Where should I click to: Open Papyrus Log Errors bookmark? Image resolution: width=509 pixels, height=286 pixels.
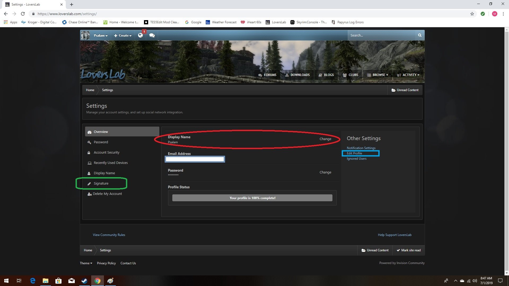[x=348, y=22]
